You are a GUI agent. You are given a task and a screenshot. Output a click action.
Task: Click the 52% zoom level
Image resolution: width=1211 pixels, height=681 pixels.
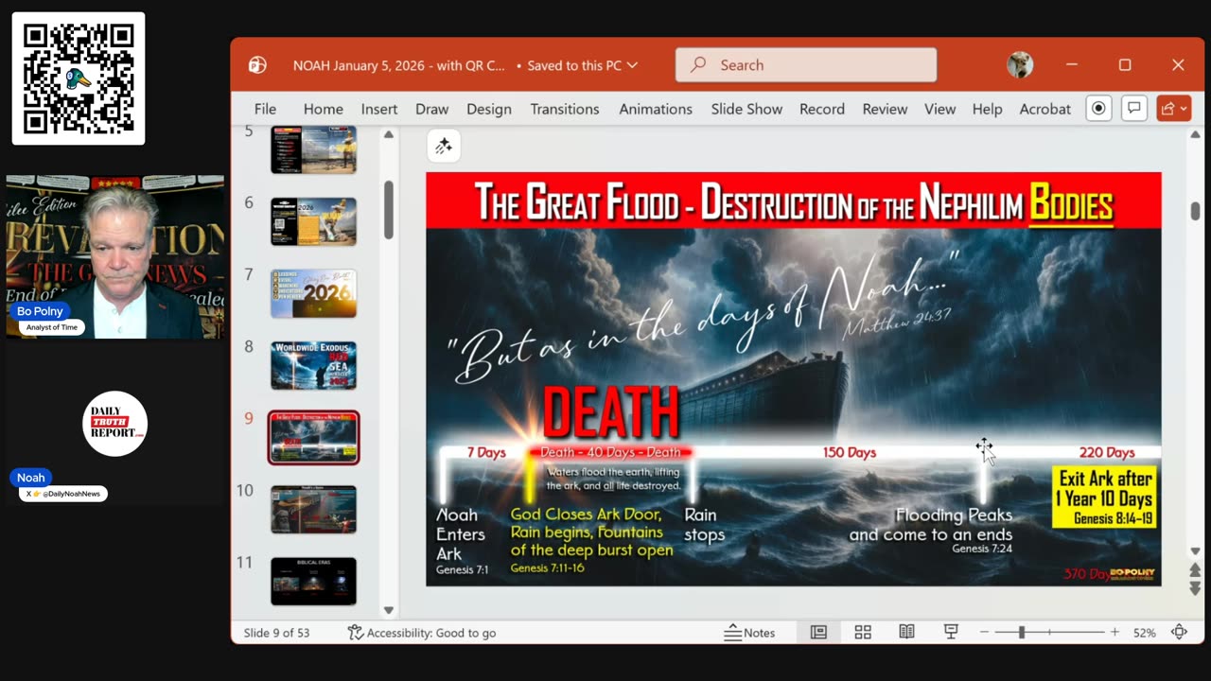[x=1145, y=633]
